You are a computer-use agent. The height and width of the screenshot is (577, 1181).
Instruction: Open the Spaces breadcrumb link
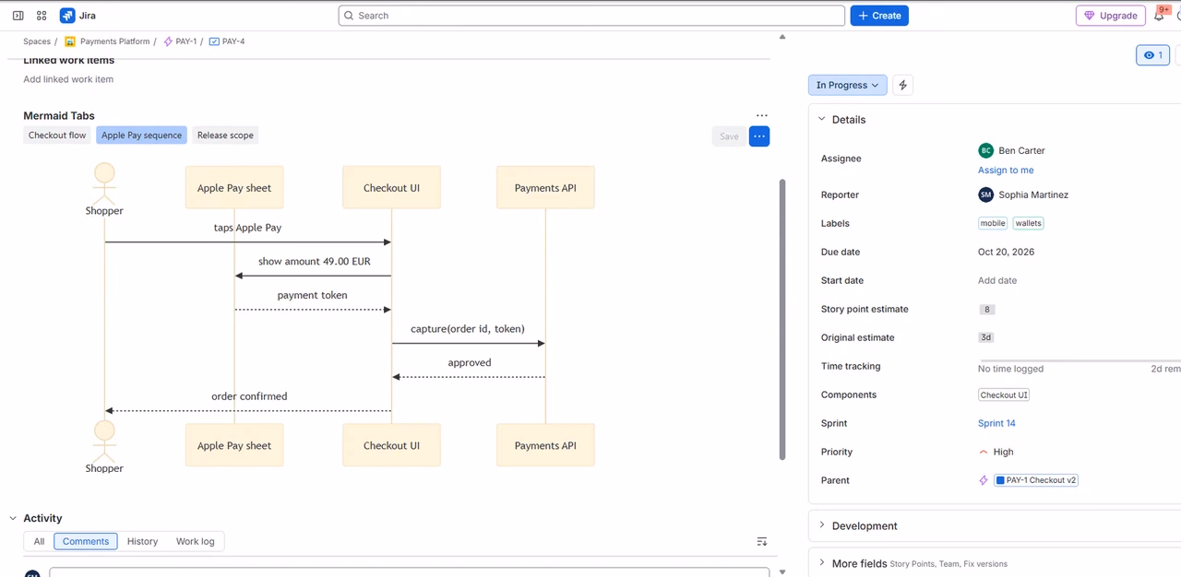[37, 41]
